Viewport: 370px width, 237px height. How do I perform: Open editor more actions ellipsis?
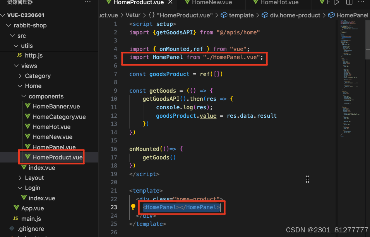361,2
